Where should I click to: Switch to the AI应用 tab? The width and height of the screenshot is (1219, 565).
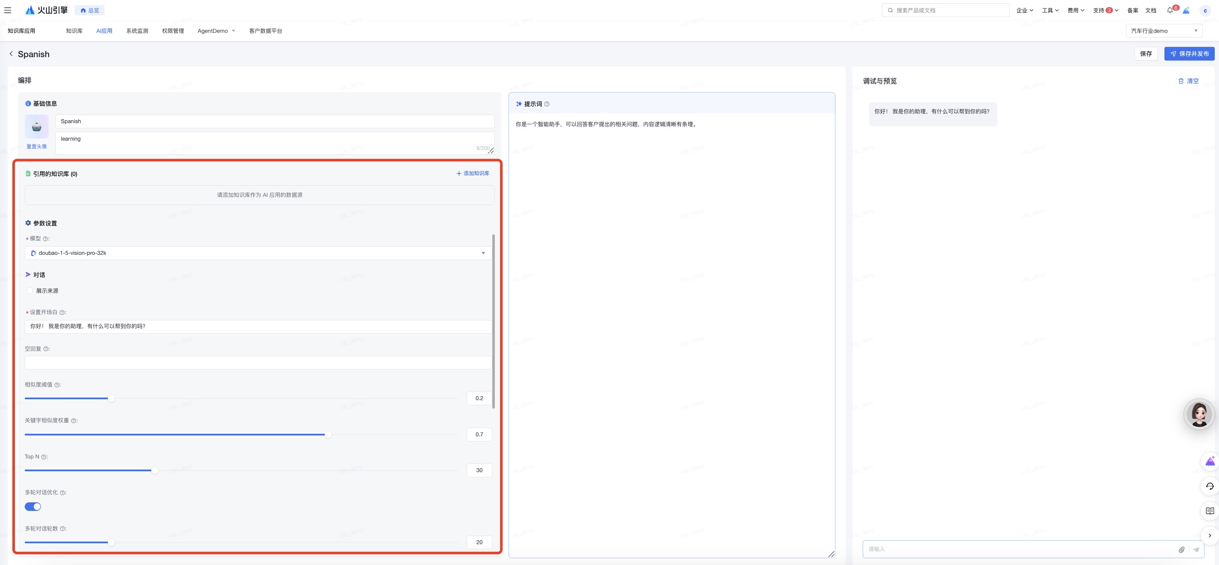pos(104,31)
